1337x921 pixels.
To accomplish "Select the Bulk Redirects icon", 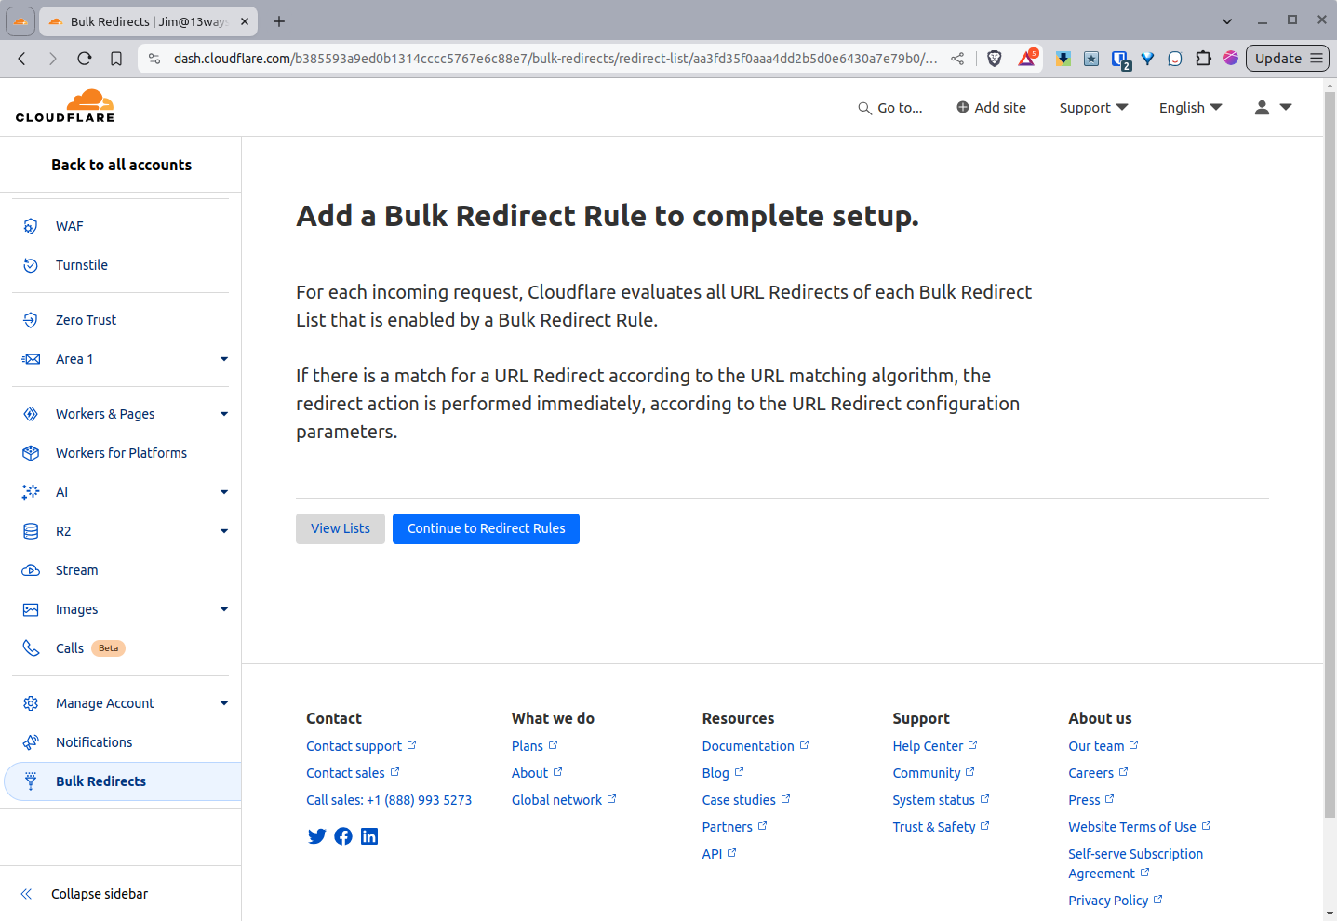I will 31,781.
